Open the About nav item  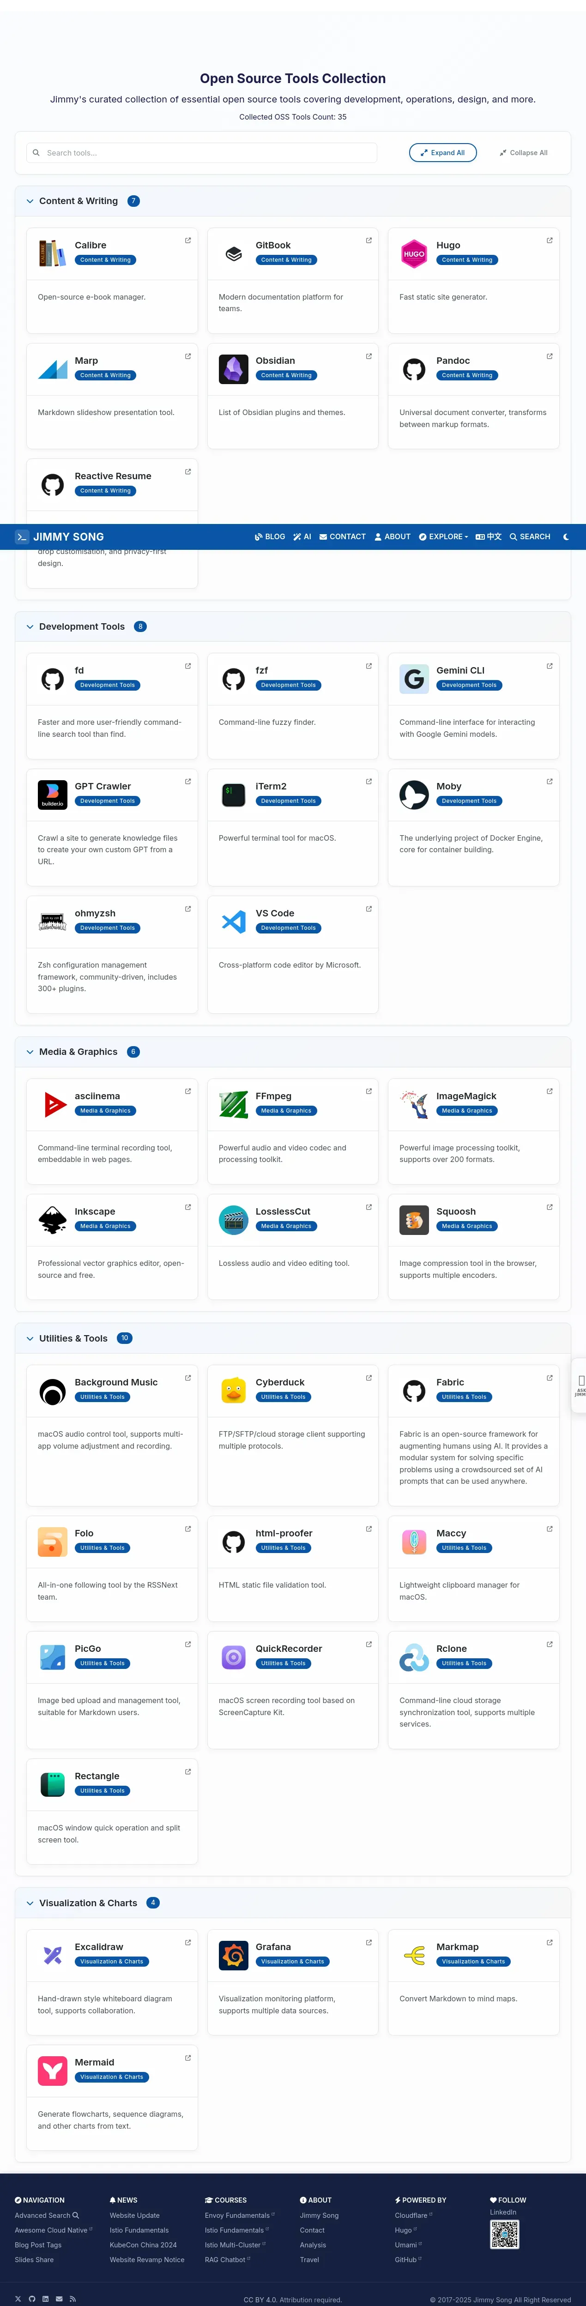point(393,537)
